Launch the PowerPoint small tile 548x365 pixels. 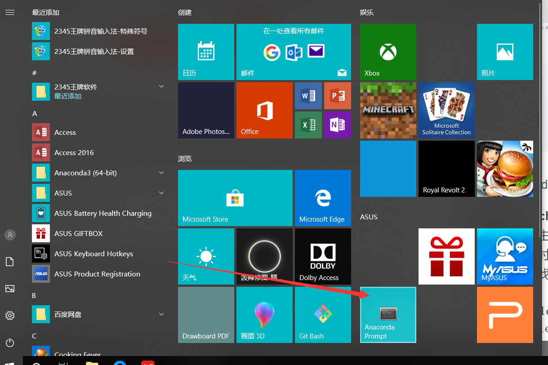pyautogui.click(x=338, y=96)
